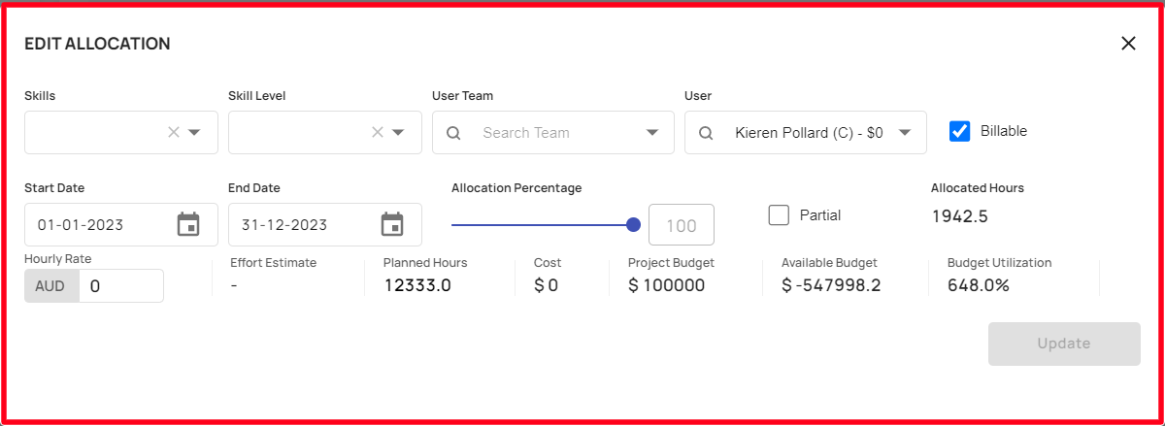The image size is (1165, 426).
Task: Click the End Date field 31-12-2023
Action: pos(325,224)
